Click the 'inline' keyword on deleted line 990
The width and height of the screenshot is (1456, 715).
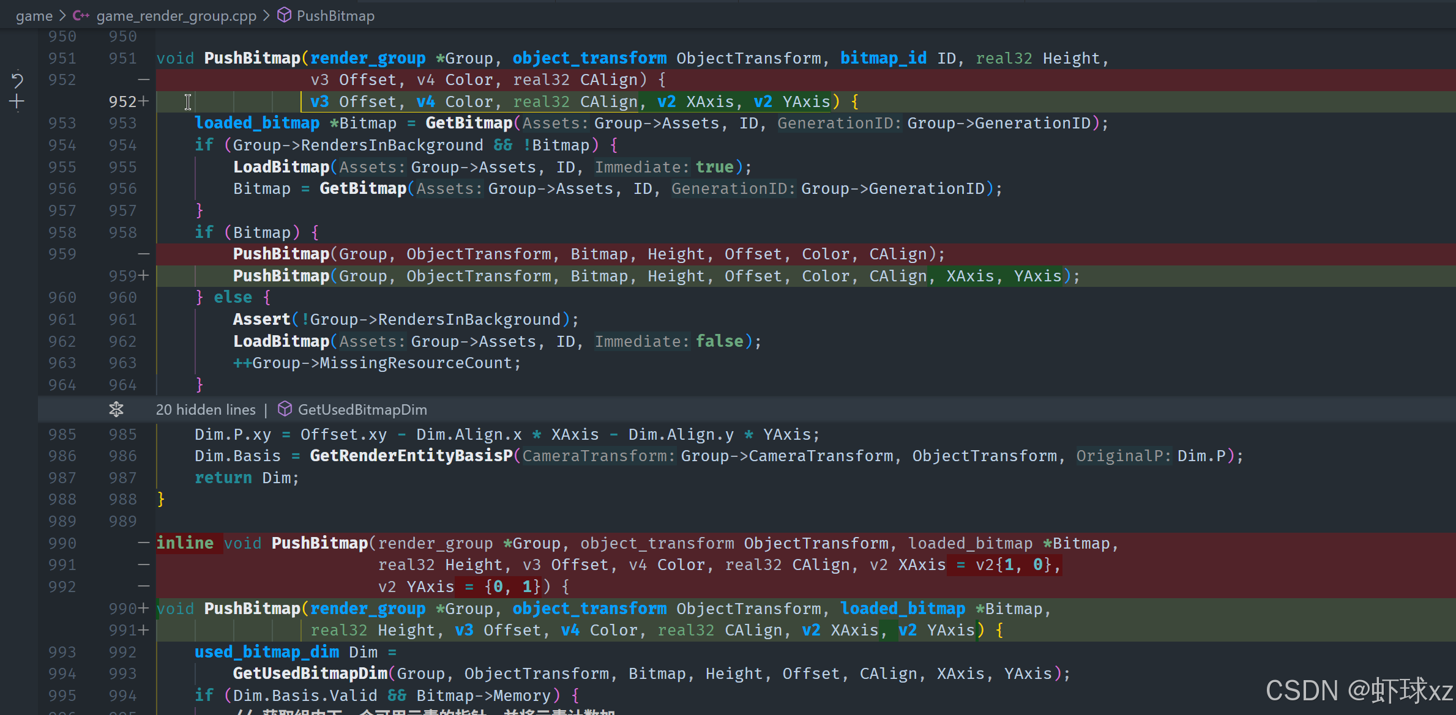tap(185, 543)
